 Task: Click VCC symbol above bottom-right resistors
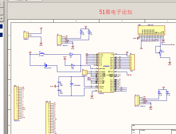[163, 88]
